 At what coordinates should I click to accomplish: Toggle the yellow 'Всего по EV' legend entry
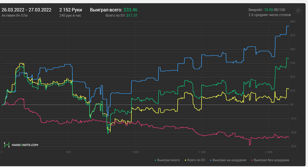click(x=194, y=160)
